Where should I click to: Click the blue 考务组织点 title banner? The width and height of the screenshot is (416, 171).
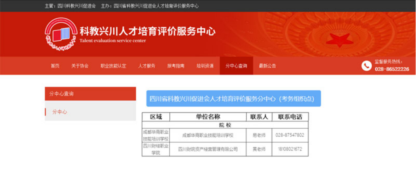(233, 99)
